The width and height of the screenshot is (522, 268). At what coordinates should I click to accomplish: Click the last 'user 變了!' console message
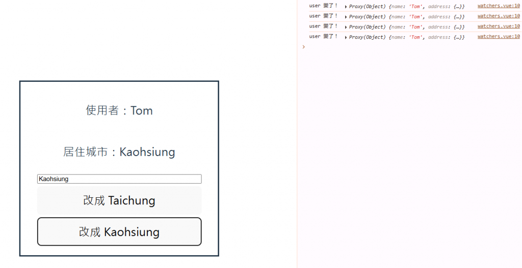point(323,37)
